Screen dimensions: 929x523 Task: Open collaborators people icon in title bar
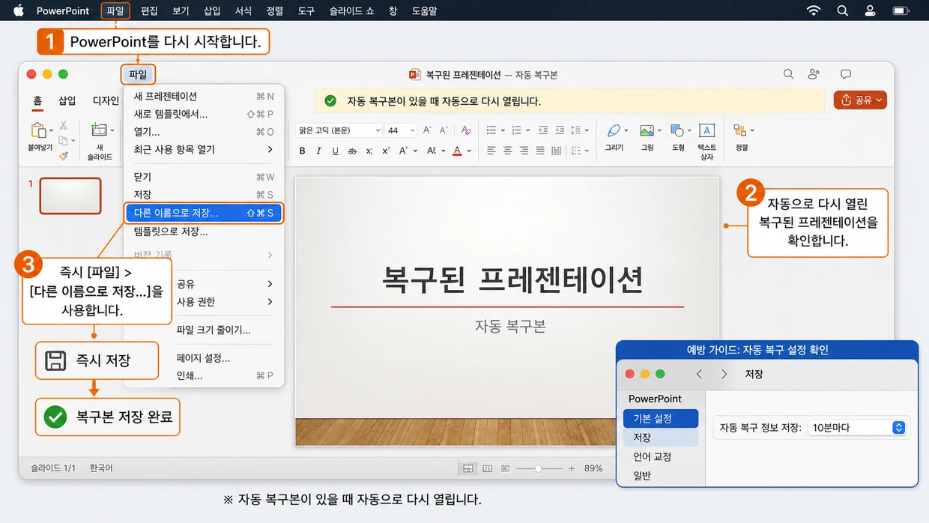coord(814,74)
